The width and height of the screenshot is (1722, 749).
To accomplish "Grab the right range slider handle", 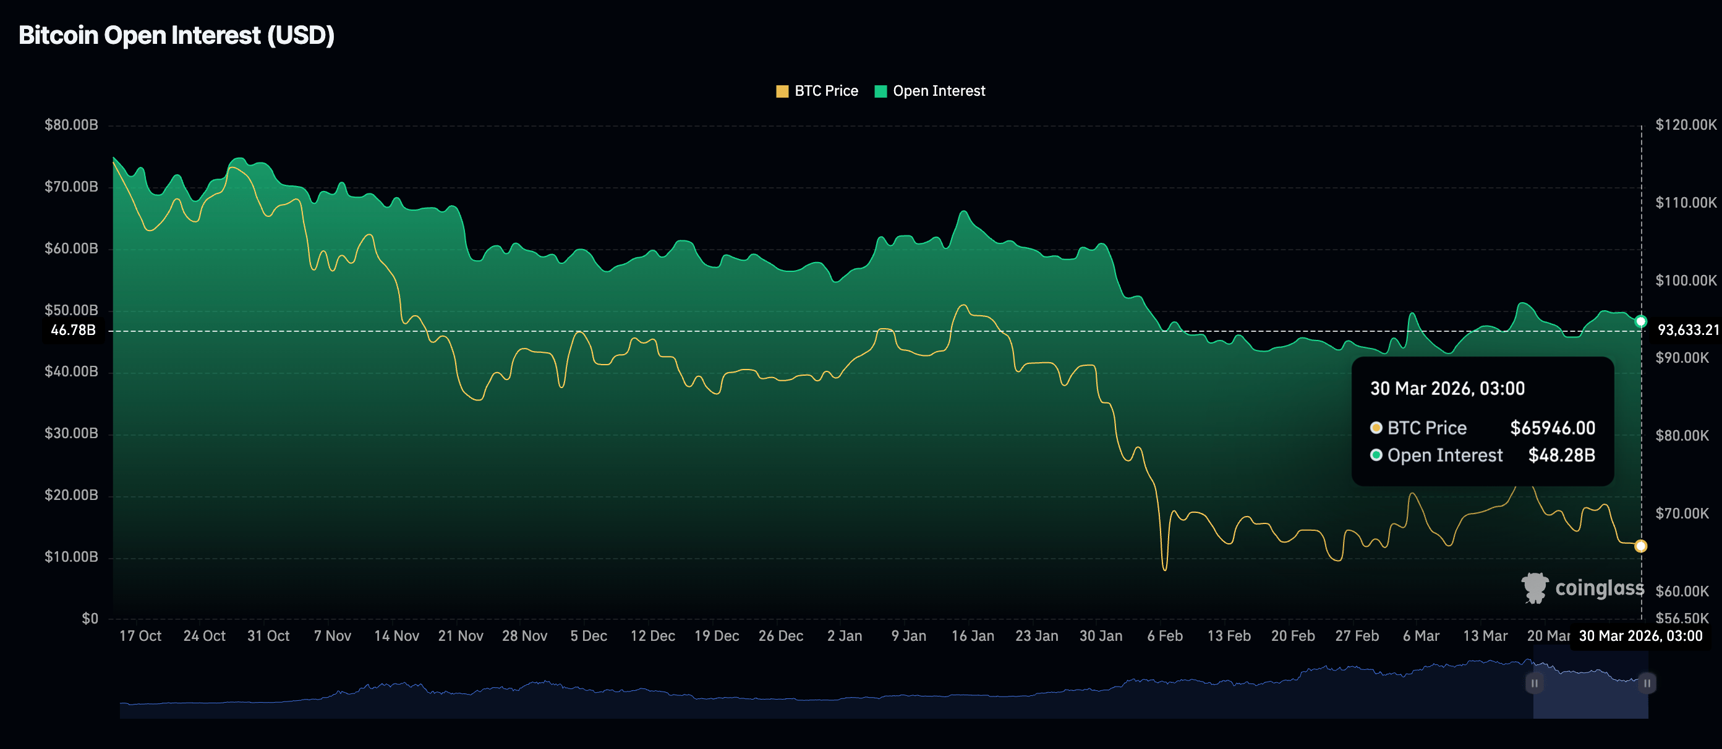I will point(1647,683).
